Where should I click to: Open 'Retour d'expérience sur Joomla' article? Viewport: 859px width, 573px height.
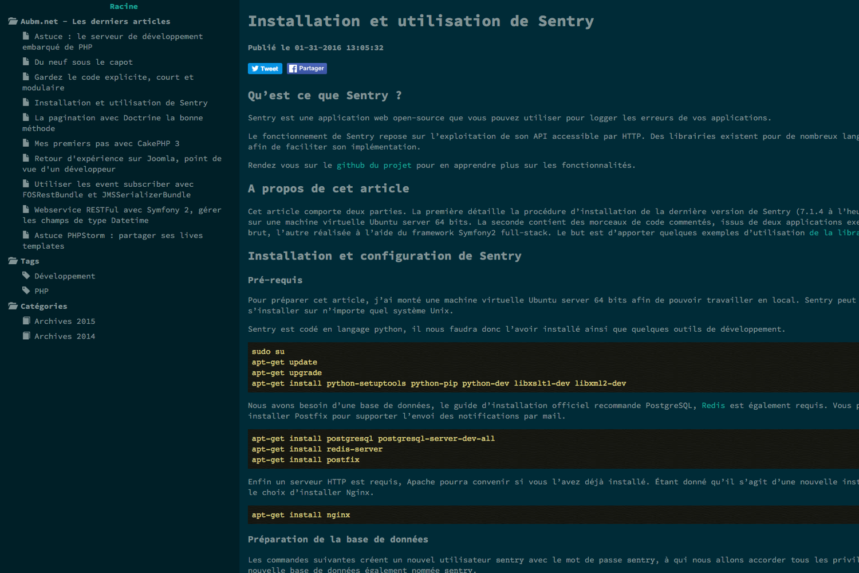click(x=122, y=164)
